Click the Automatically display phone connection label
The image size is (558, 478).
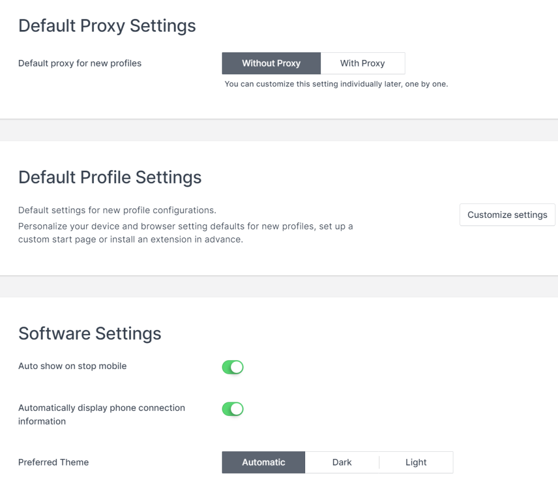pyautogui.click(x=101, y=414)
